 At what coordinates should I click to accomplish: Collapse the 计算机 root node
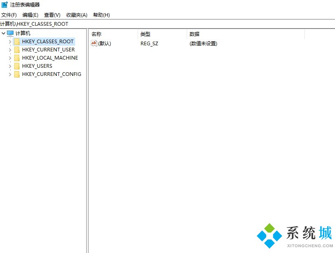coord(3,33)
